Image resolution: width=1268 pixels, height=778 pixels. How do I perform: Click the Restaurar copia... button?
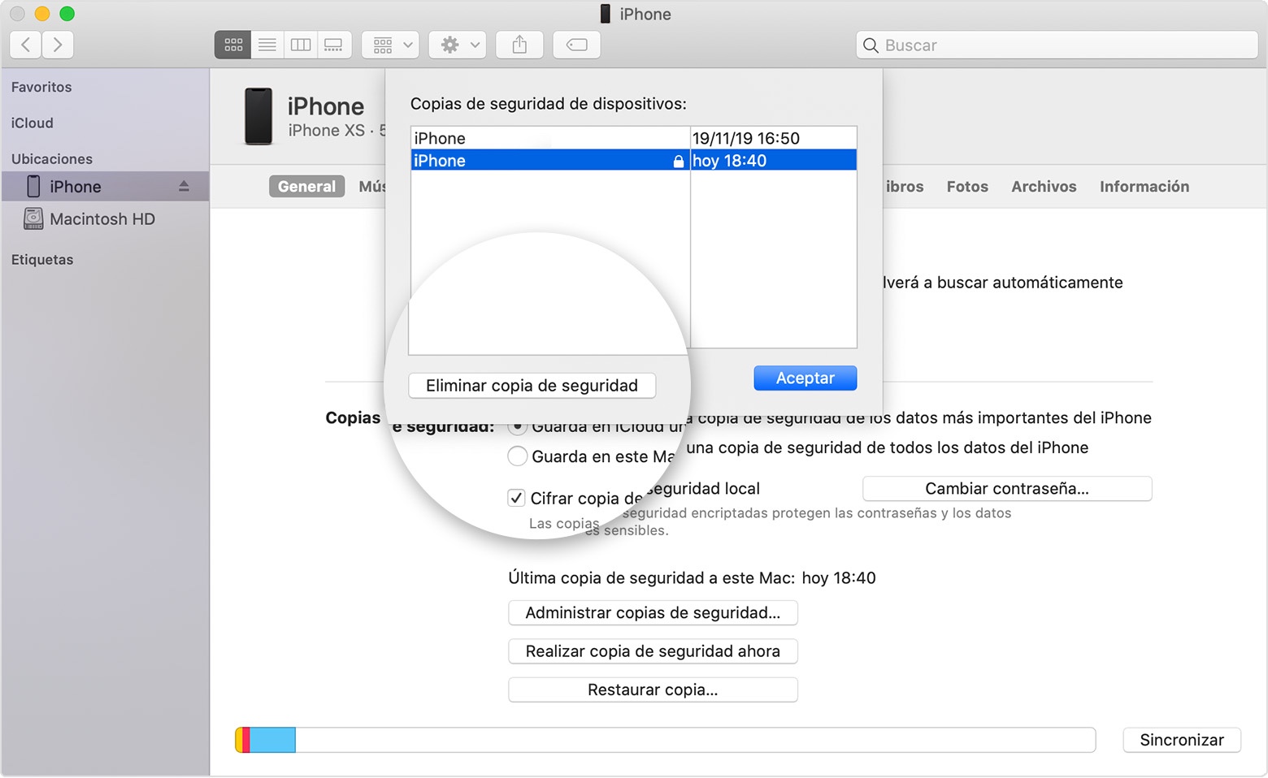[653, 690]
